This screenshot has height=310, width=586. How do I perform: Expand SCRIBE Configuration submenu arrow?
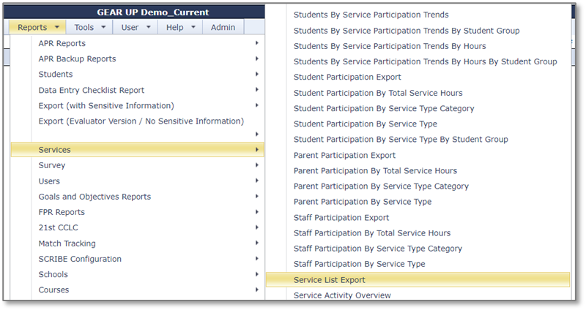tap(257, 259)
